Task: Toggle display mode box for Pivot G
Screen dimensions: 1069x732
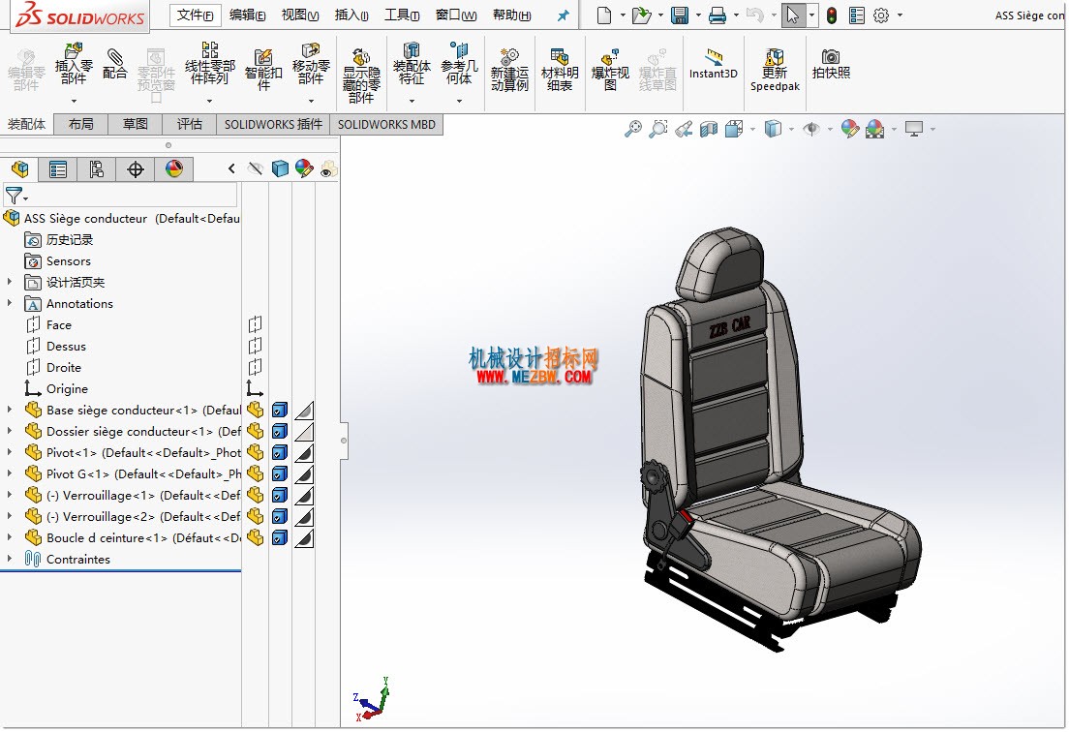Action: 280,474
